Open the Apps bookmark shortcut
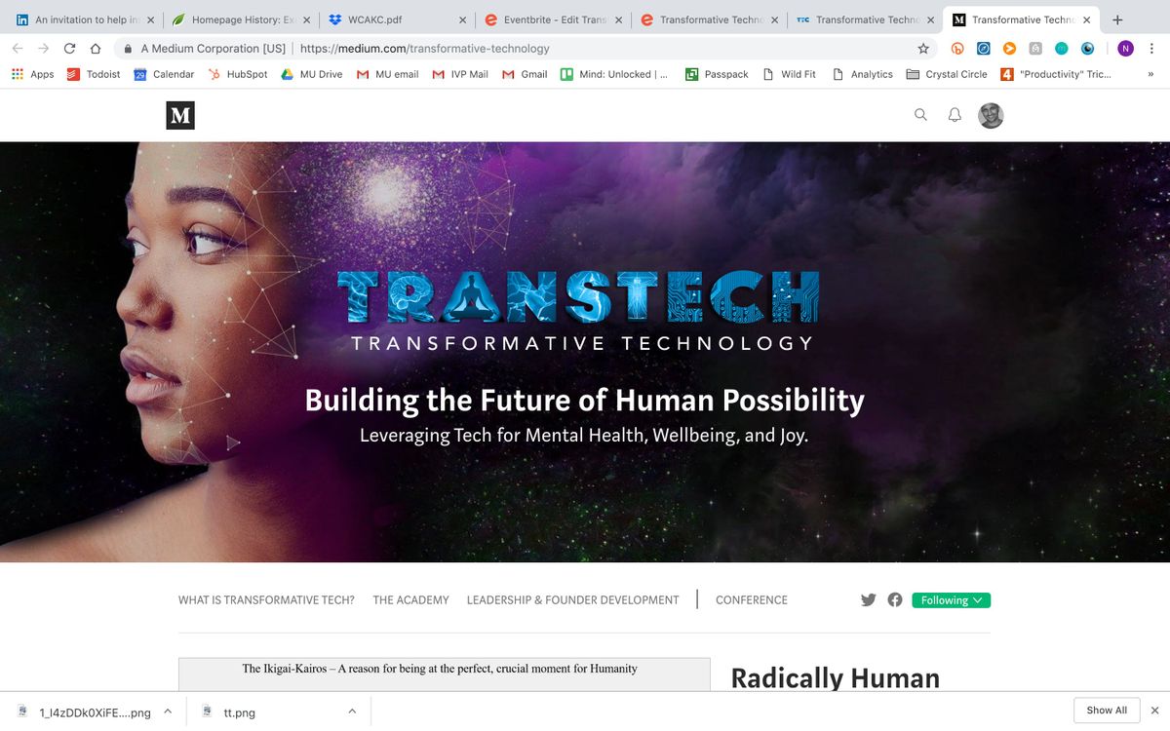The height and width of the screenshot is (731, 1170). click(x=33, y=74)
